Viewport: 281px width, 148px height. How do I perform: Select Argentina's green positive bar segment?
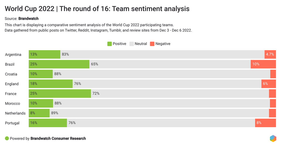tap(44, 55)
